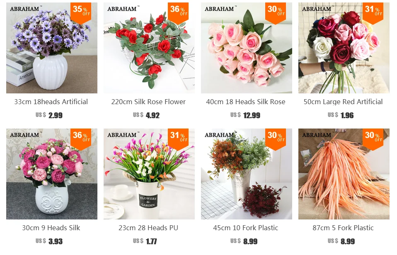397x255 pixels.
Task: Click the 31% OFF badge on calla lilies
Action: click(178, 138)
